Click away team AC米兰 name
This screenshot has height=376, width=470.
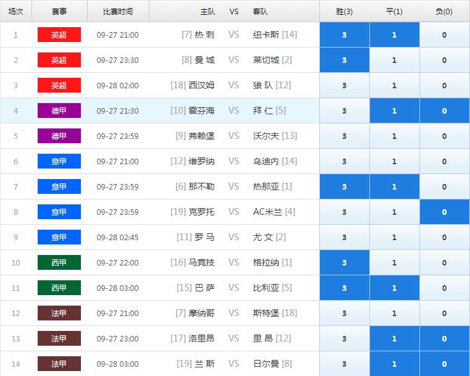(x=267, y=212)
